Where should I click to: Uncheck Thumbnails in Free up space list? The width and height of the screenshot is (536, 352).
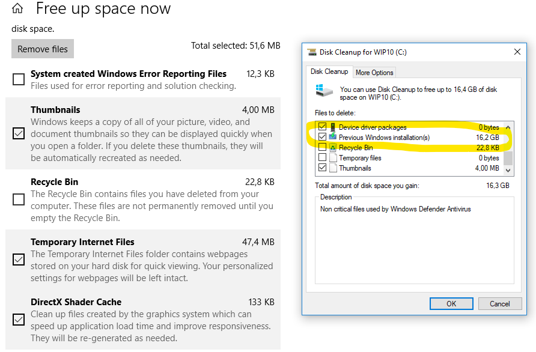[x=19, y=133]
